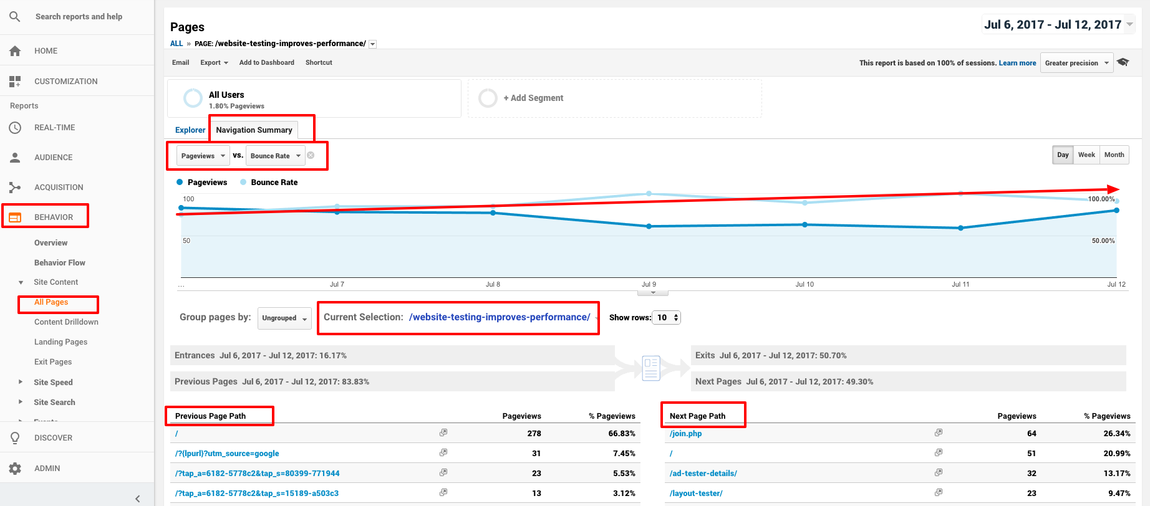Screen dimensions: 1150x506
Task: Open the Home icon in sidebar
Action: (x=15, y=50)
